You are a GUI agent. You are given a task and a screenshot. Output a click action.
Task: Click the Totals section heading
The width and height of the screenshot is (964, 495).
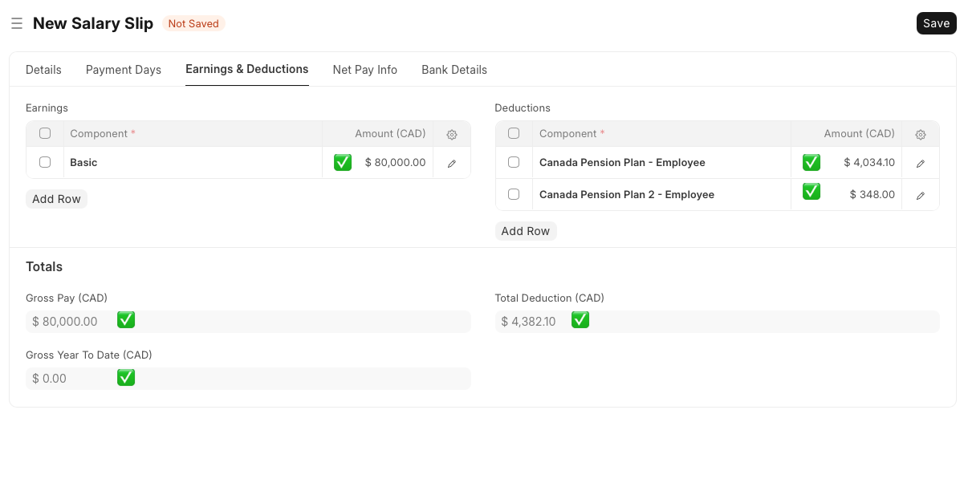[x=44, y=266]
